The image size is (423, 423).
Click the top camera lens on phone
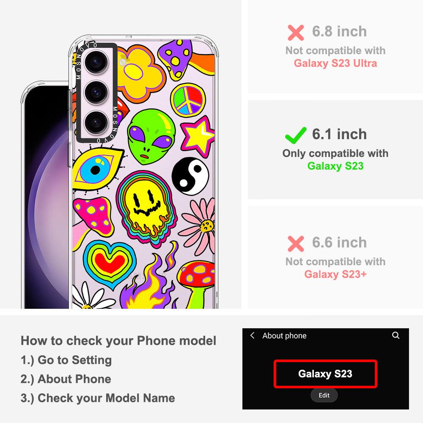pyautogui.click(x=96, y=62)
